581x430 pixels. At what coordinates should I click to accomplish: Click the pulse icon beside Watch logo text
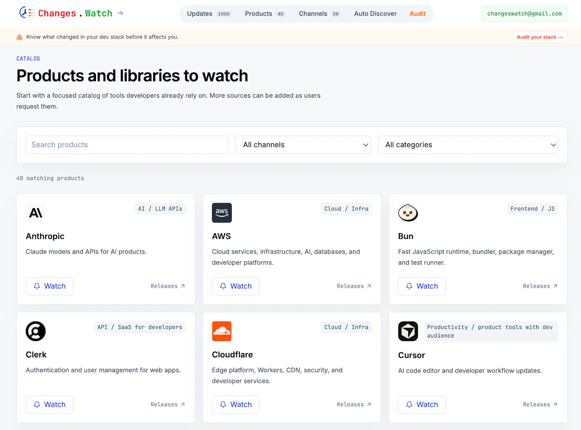click(120, 13)
